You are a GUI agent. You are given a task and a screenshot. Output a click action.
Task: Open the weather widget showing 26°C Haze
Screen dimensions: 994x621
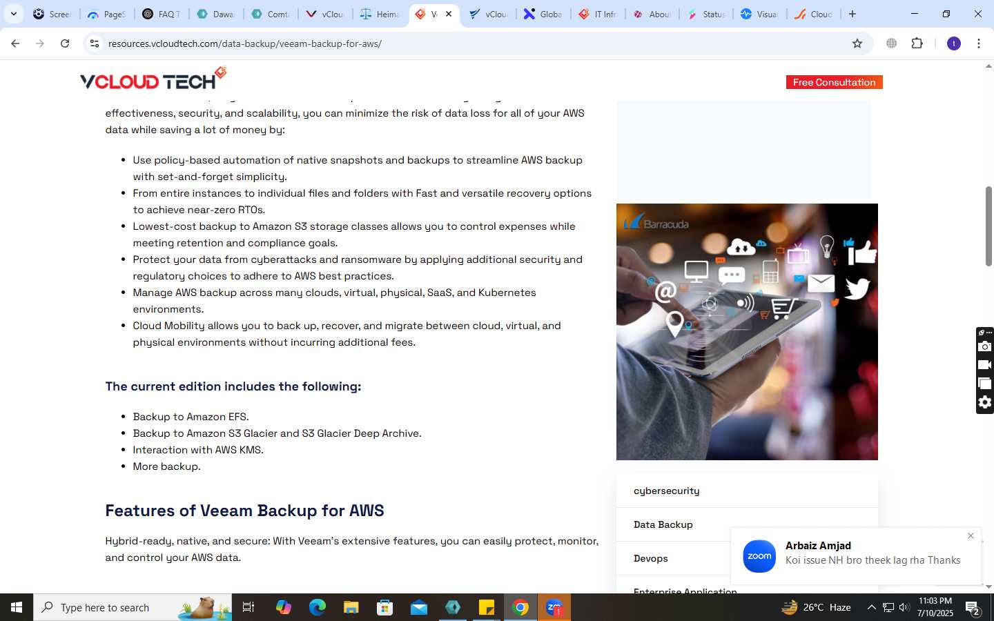816,607
